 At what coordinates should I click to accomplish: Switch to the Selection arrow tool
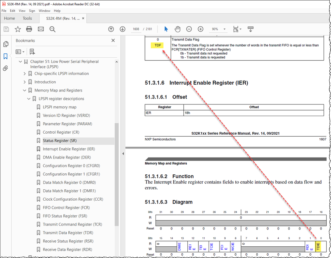tap(166, 29)
